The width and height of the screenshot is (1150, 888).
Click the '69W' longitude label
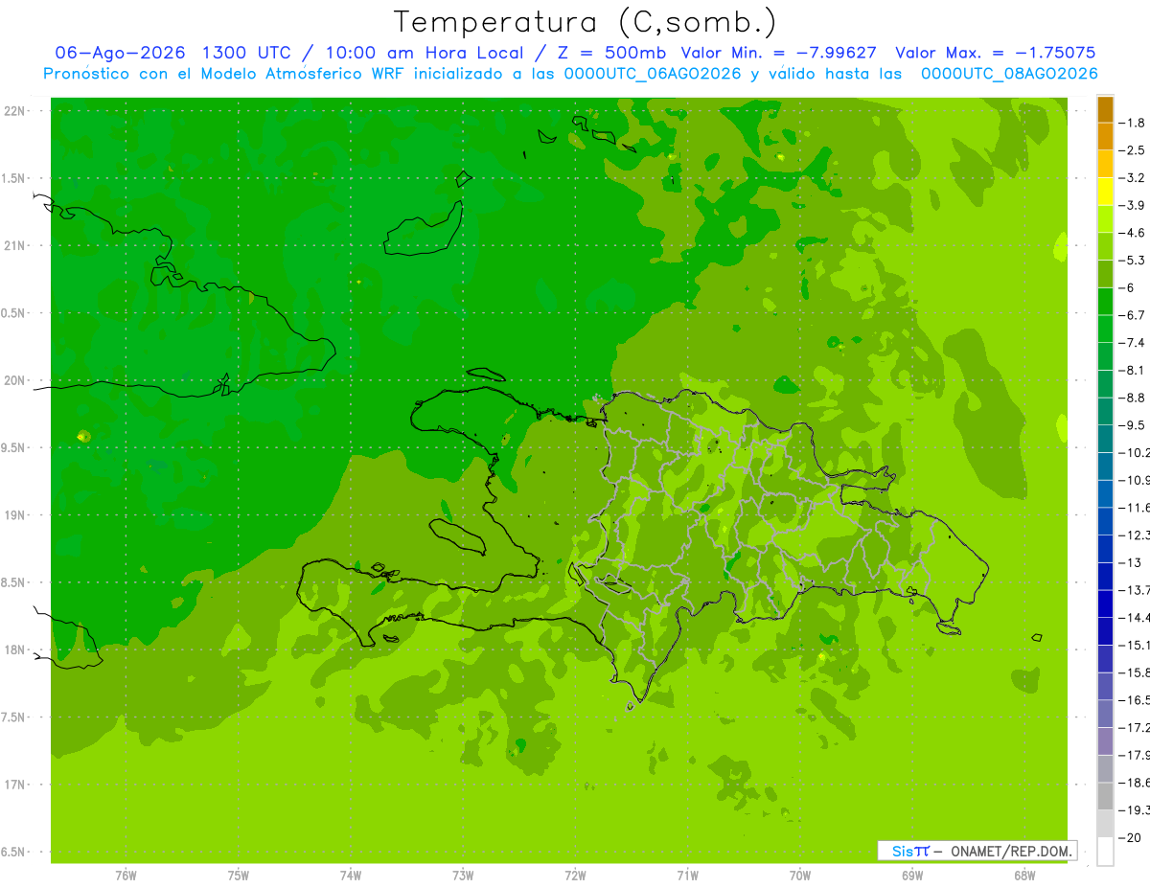pos(912,876)
